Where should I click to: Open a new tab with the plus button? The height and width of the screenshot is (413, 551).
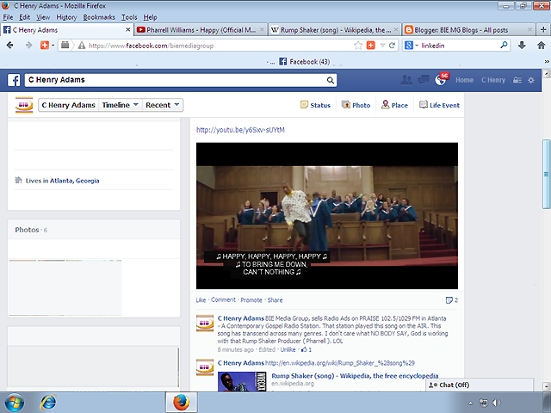543,30
